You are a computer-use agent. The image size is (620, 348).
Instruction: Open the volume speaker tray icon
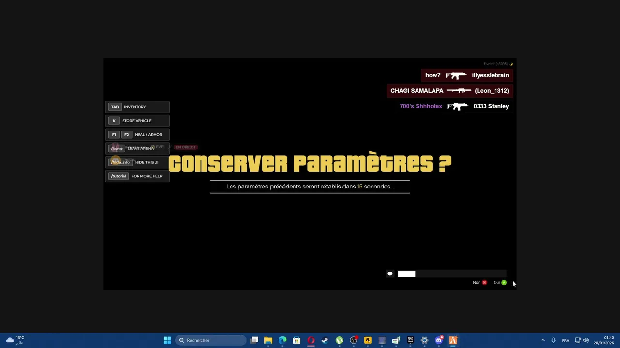(x=586, y=340)
